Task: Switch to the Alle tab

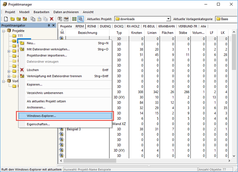Action: coord(203,26)
